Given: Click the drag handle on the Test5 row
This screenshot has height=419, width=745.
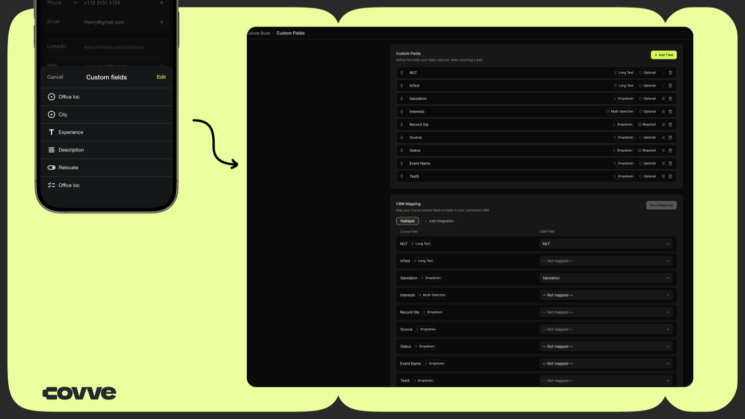Looking at the screenshot, I should tap(402, 176).
